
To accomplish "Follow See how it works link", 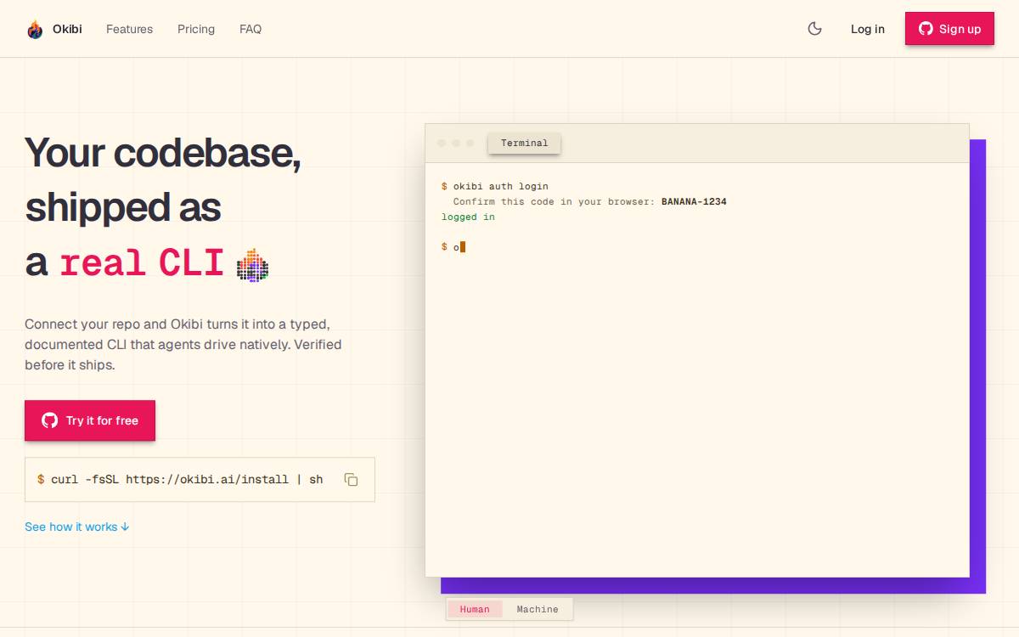I will [x=77, y=527].
